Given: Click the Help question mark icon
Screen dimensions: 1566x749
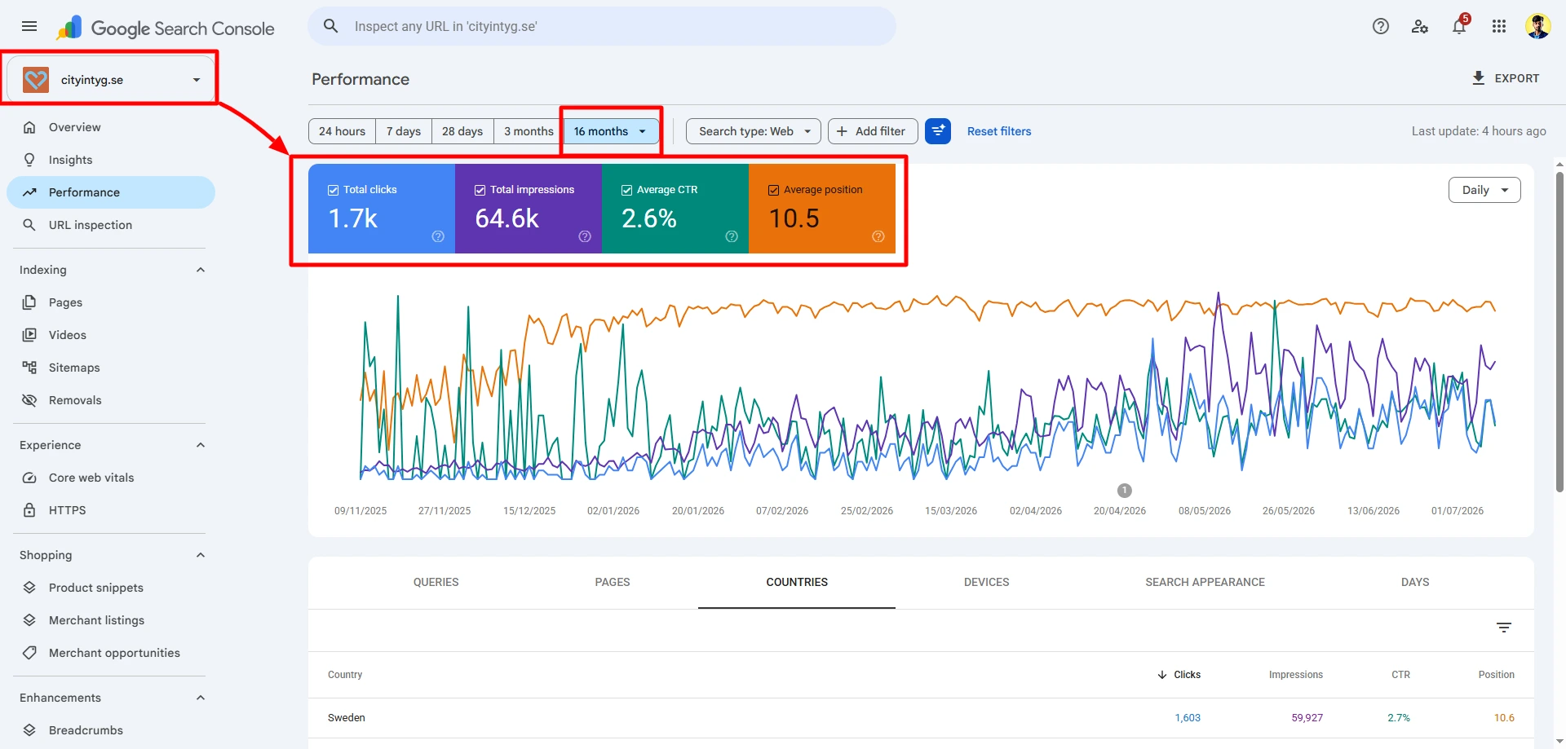Looking at the screenshot, I should 1381,26.
